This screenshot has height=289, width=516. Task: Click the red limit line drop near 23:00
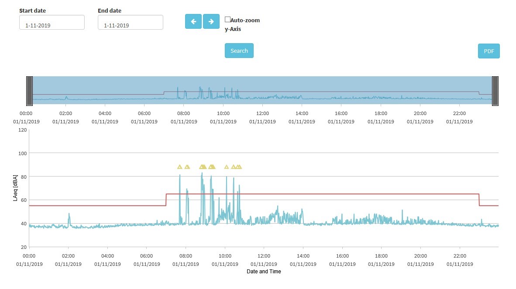click(479, 200)
